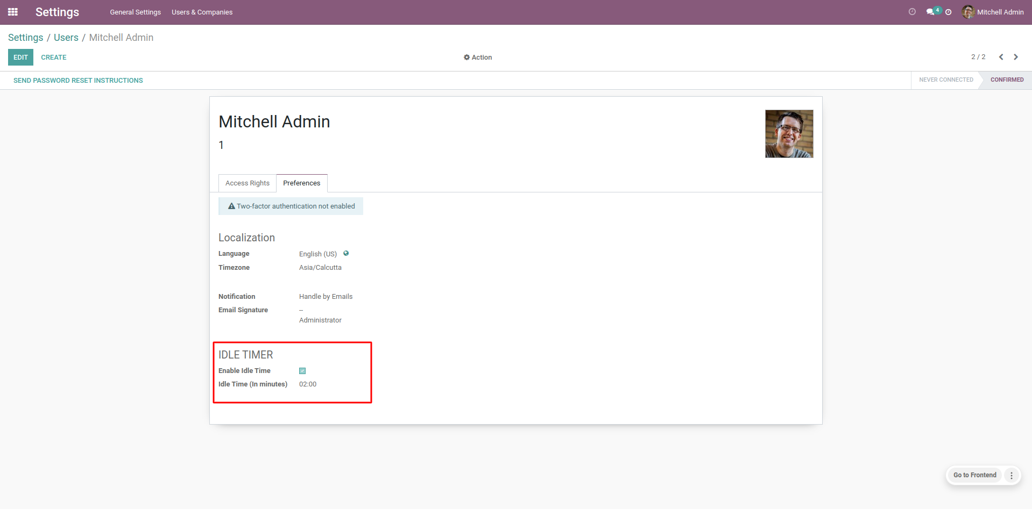
Task: Open the Action dropdown menu
Action: [x=478, y=58]
